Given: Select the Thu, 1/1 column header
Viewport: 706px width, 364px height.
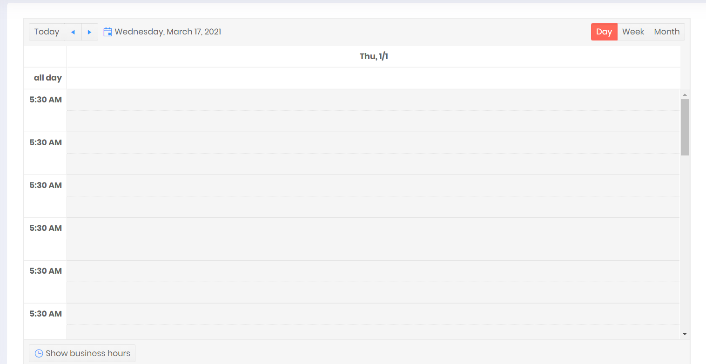Looking at the screenshot, I should [x=373, y=56].
